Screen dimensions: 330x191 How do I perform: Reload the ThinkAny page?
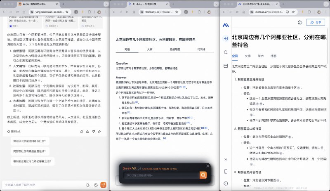click(x=127, y=12)
